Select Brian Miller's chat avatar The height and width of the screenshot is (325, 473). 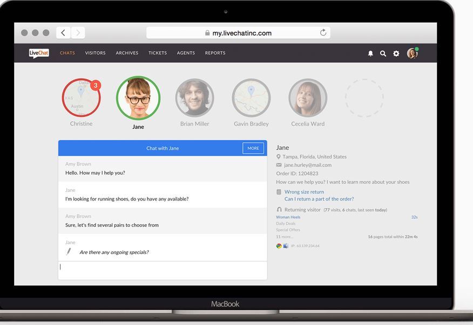(194, 98)
